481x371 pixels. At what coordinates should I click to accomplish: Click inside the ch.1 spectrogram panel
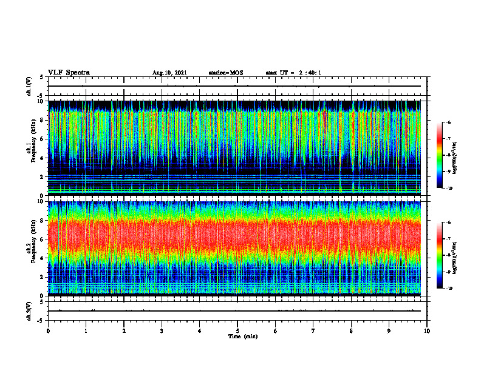click(234, 148)
